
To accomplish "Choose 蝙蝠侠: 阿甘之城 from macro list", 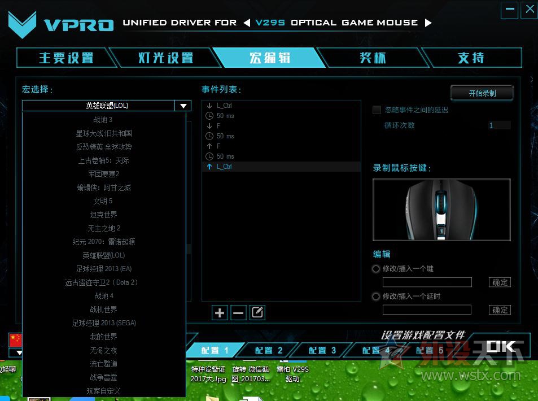I will pos(104,188).
